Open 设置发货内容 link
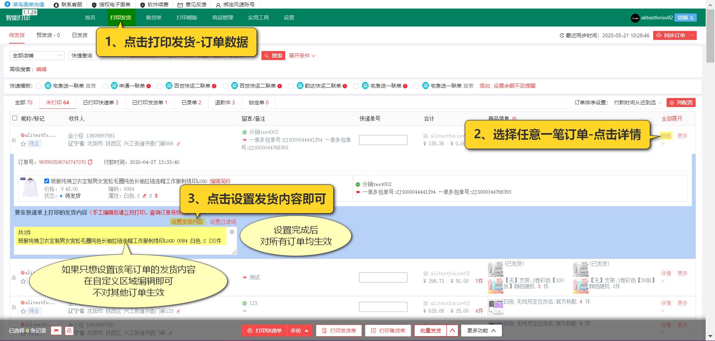715x341 pixels. 187,221
